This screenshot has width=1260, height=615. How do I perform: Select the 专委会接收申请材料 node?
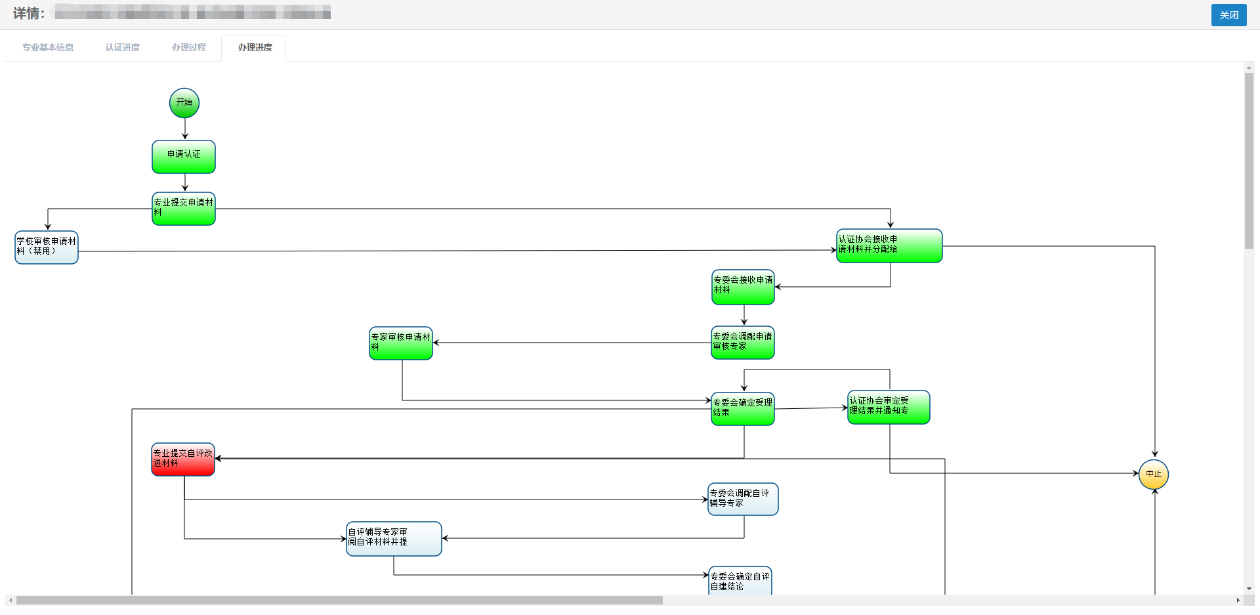743,287
